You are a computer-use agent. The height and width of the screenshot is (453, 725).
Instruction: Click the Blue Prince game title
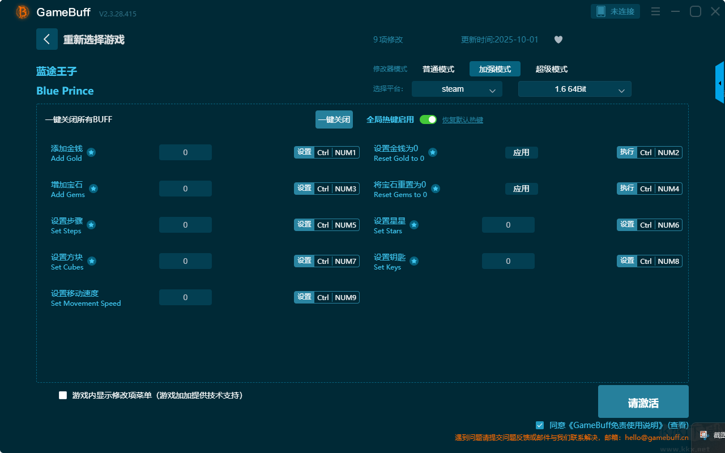pyautogui.click(x=65, y=91)
